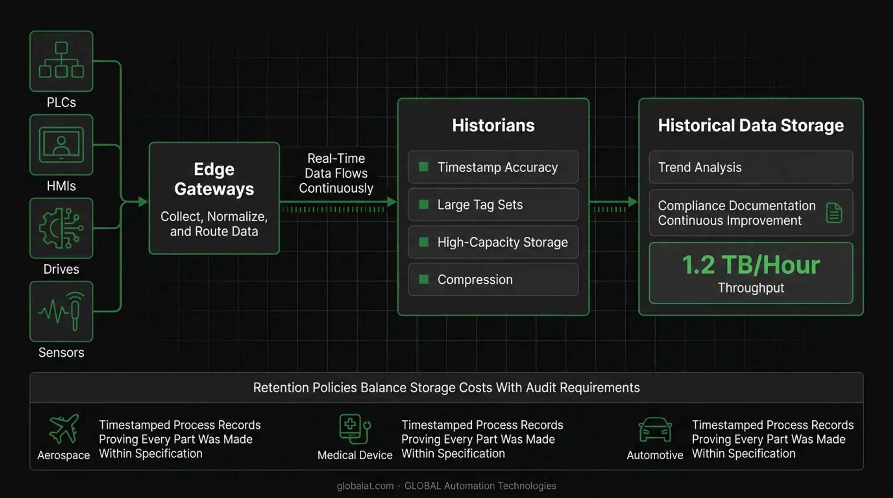Select the Edge Gateways box
Screen dimensions: 893x498
tap(214, 198)
